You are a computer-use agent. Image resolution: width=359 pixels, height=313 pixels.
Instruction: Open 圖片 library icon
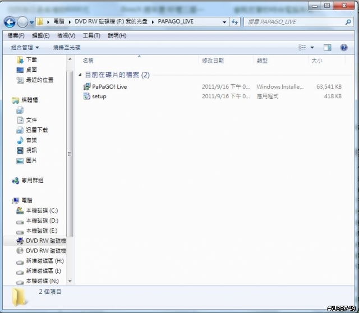click(x=20, y=161)
